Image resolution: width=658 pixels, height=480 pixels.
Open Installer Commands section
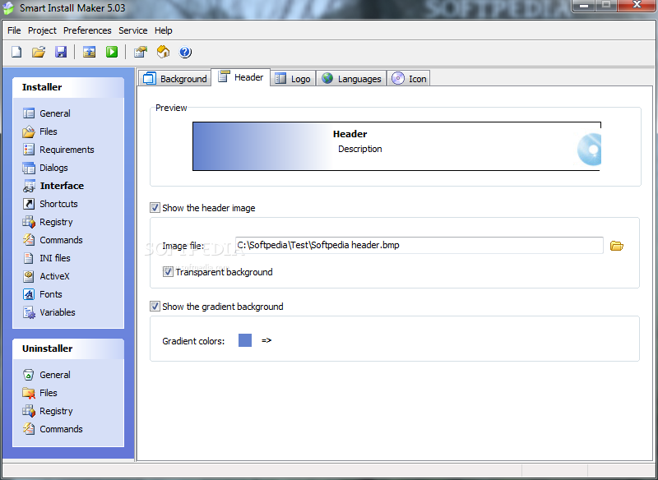[x=53, y=240]
